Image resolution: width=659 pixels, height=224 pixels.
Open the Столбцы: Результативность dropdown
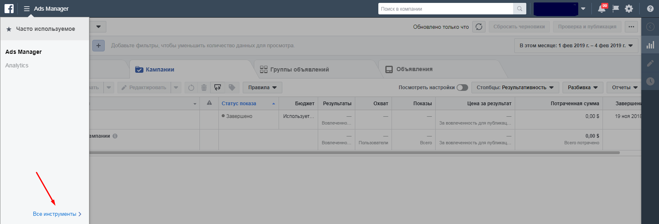click(x=515, y=88)
